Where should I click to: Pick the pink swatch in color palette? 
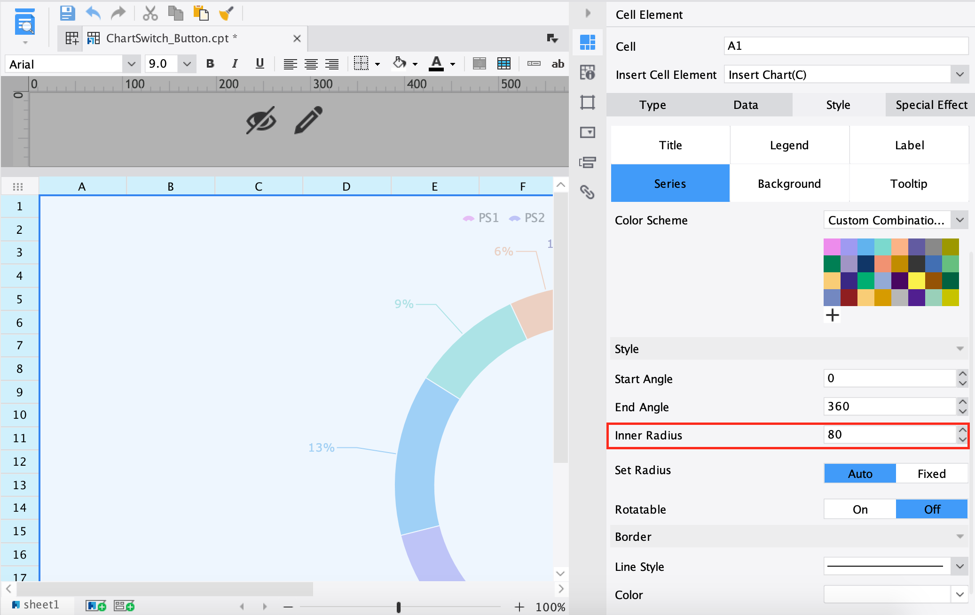pyautogui.click(x=832, y=247)
